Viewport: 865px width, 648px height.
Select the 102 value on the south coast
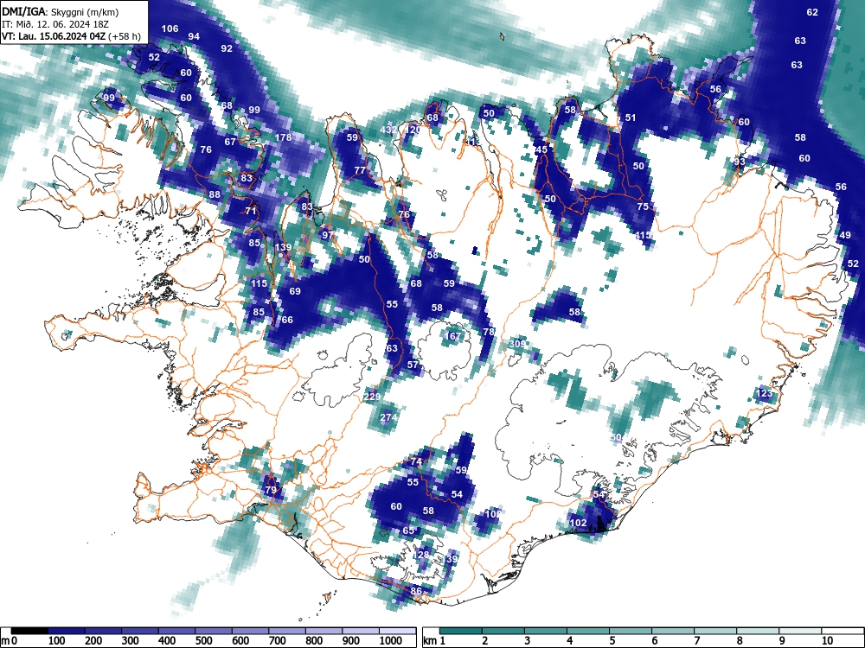(578, 523)
